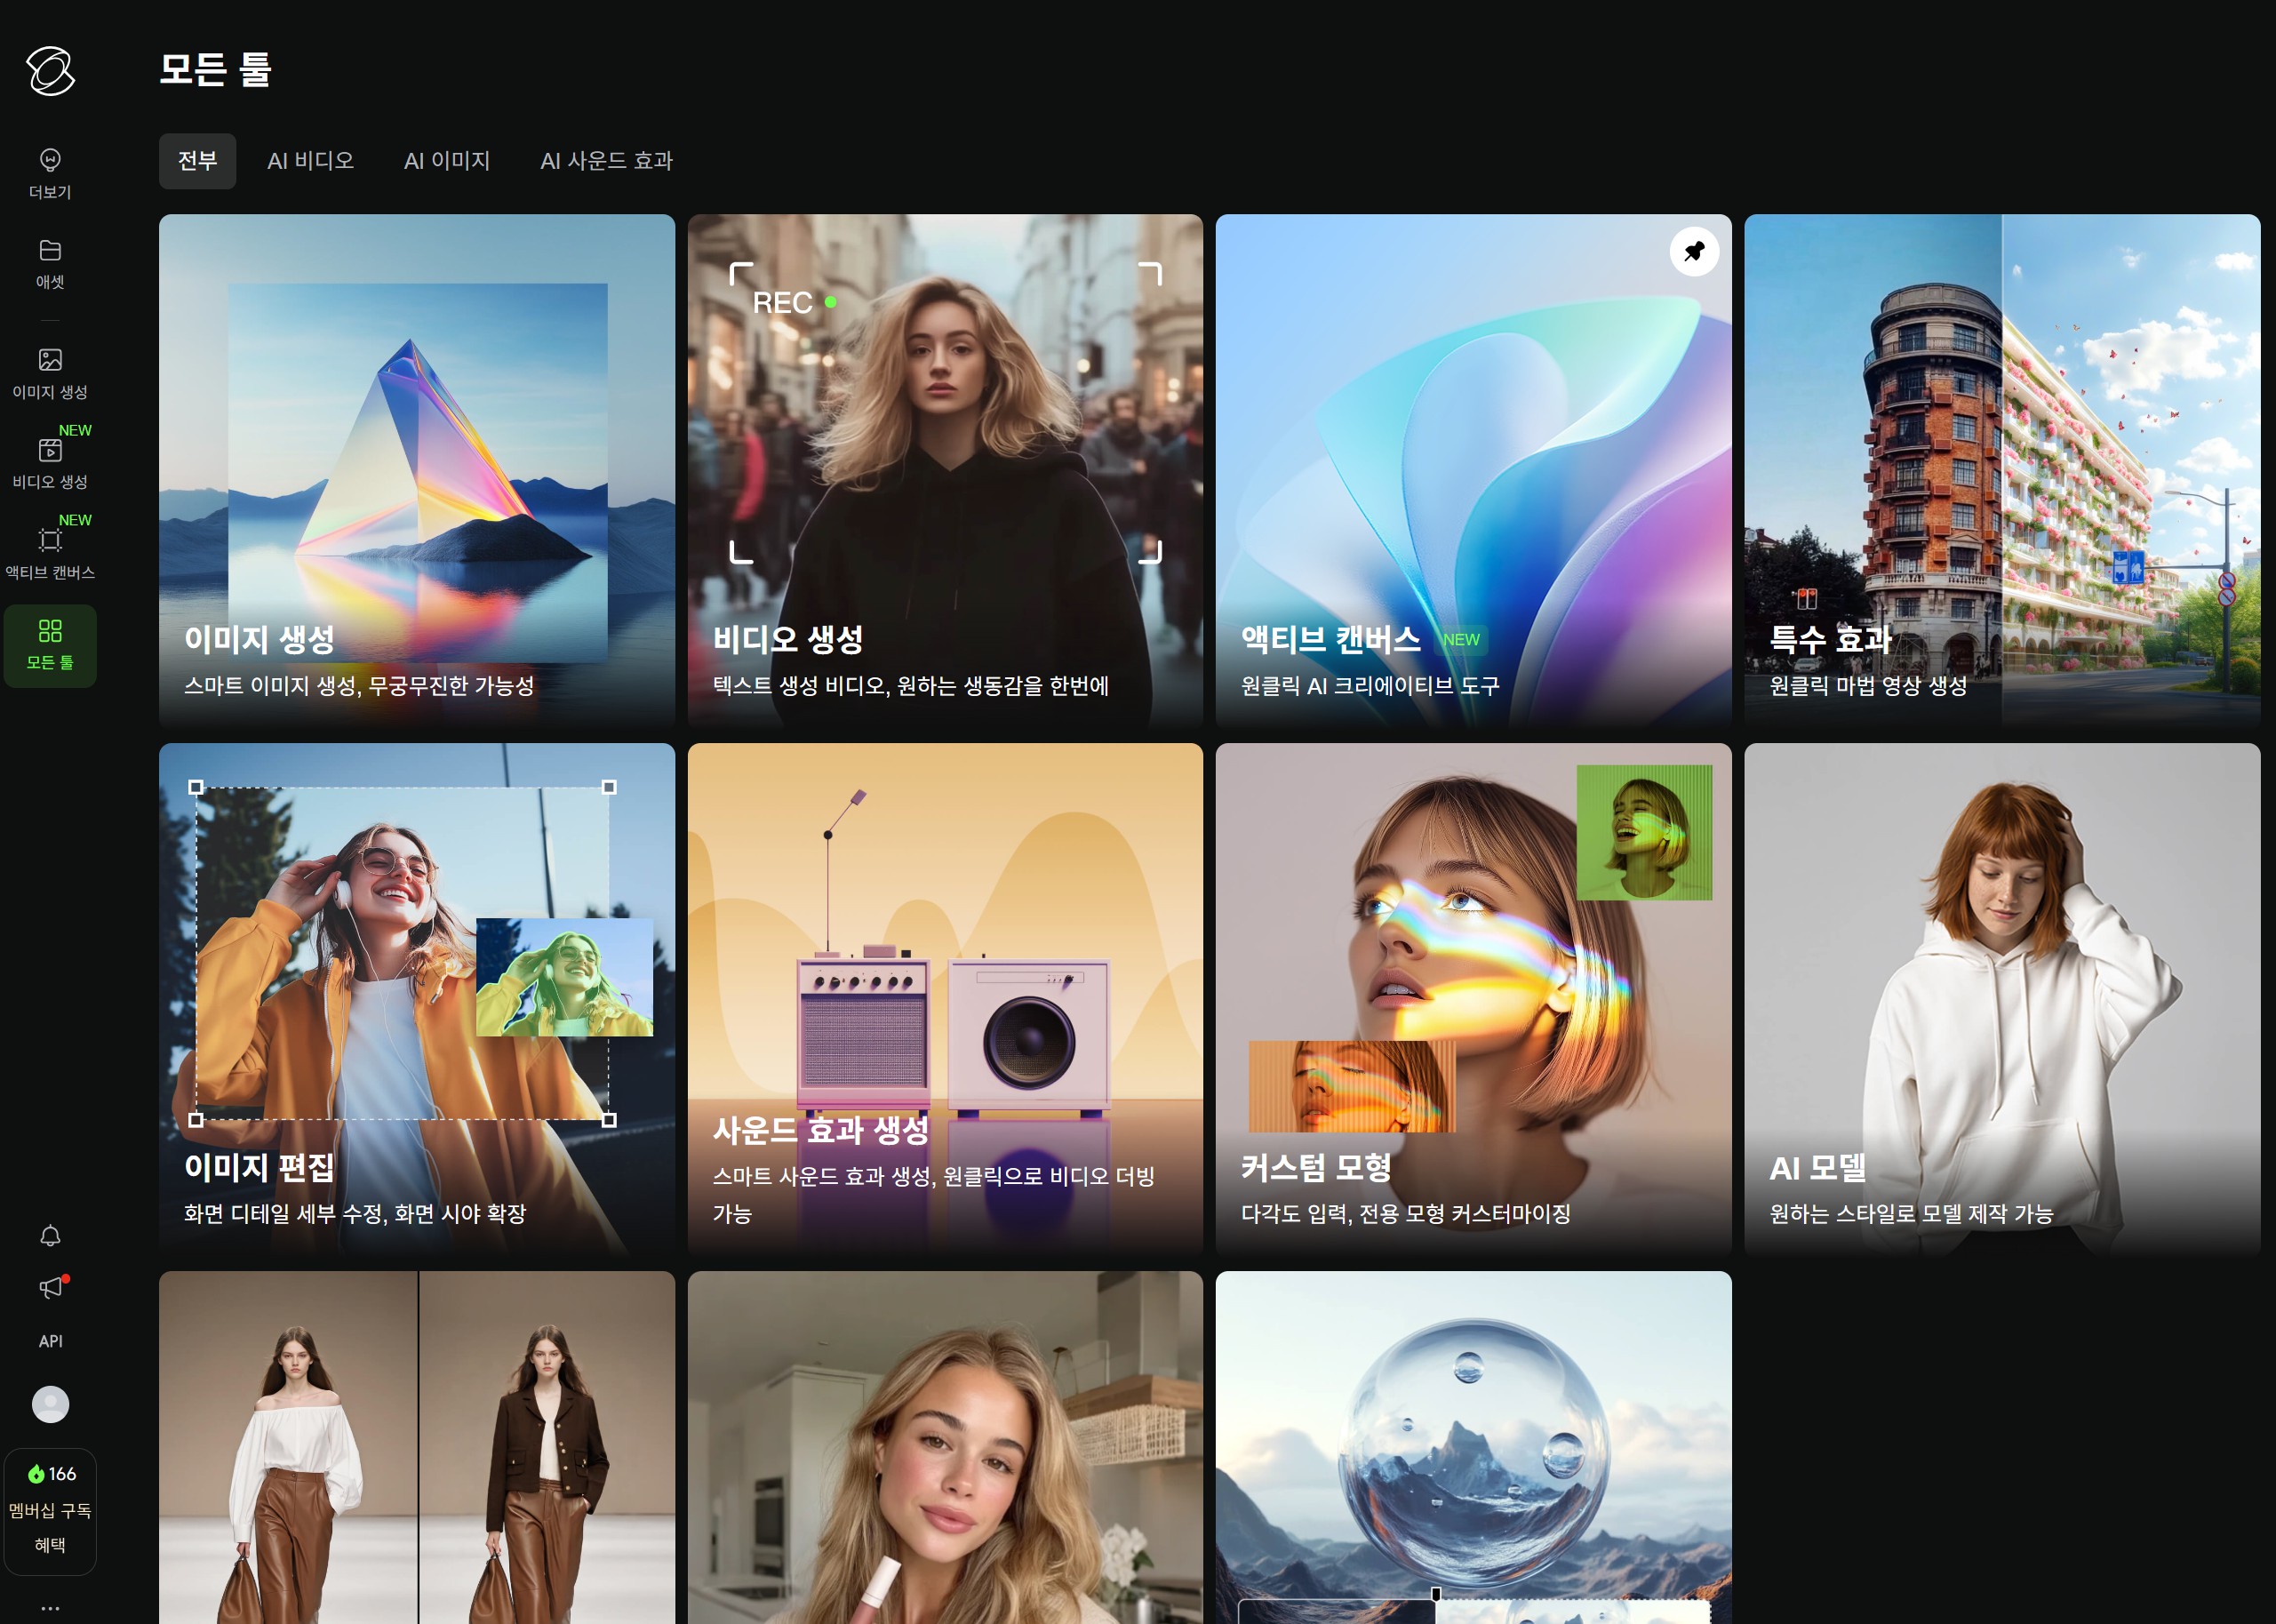Viewport: 2276px width, 1624px height.
Task: Open the notifications bell icon
Action: click(50, 1236)
